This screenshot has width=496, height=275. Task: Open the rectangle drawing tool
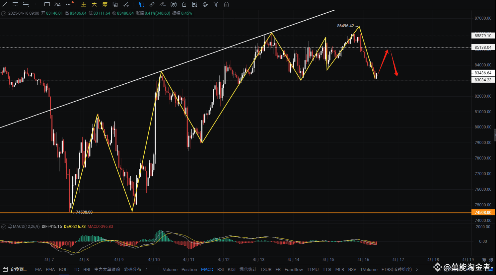[x=47, y=4]
